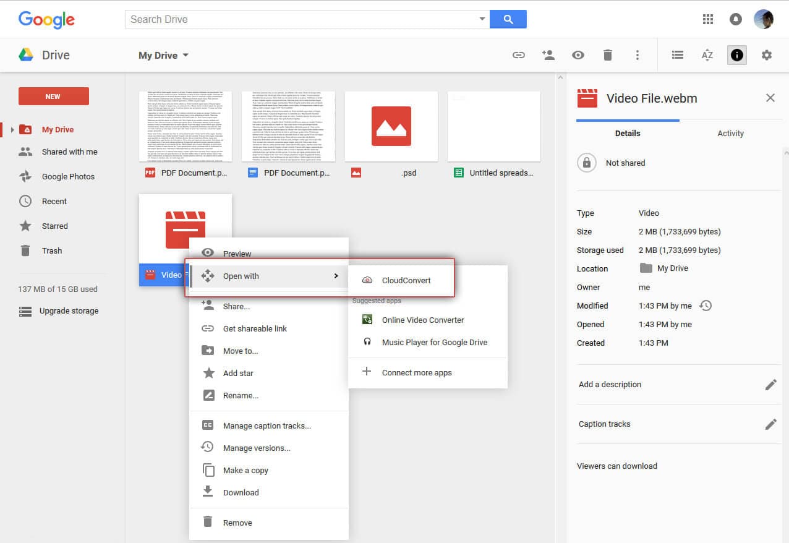The image size is (789, 543).
Task: Select the Untitled spreadsheet file
Action: pyautogui.click(x=494, y=137)
